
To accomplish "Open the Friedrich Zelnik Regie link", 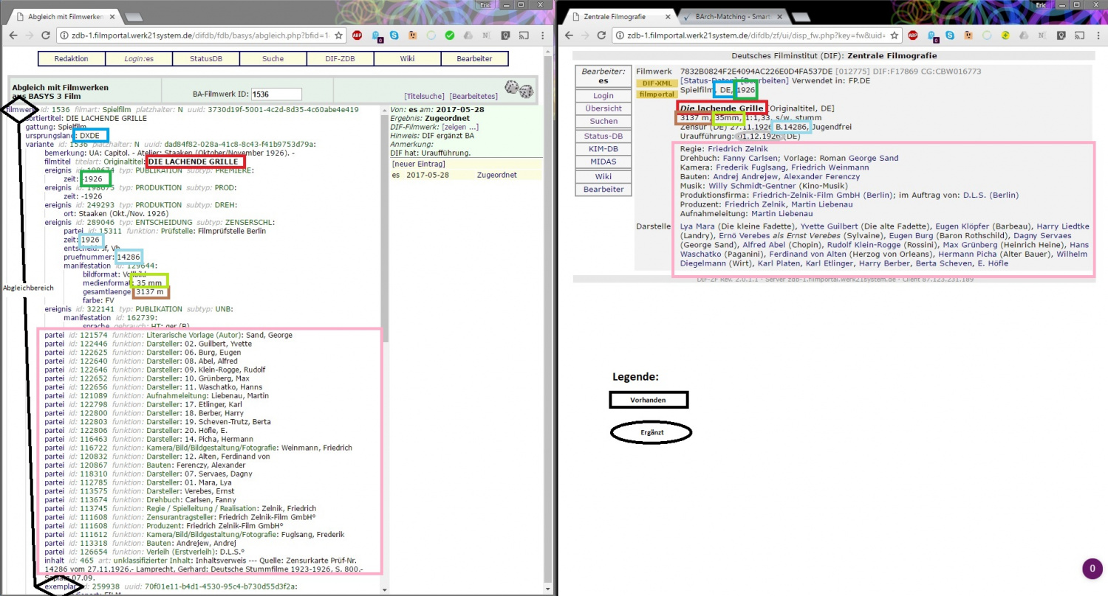I will (738, 149).
